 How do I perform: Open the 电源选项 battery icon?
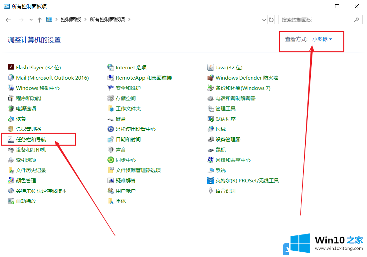11,108
